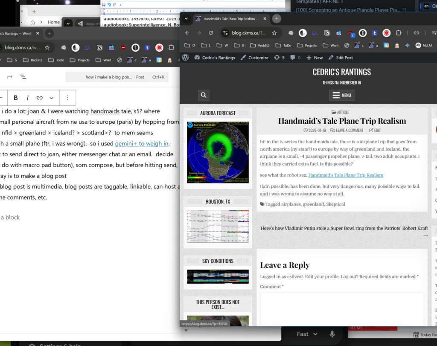Click the search magnifier on Cedric's Rantings
This screenshot has width=437, height=346.
pos(204,95)
